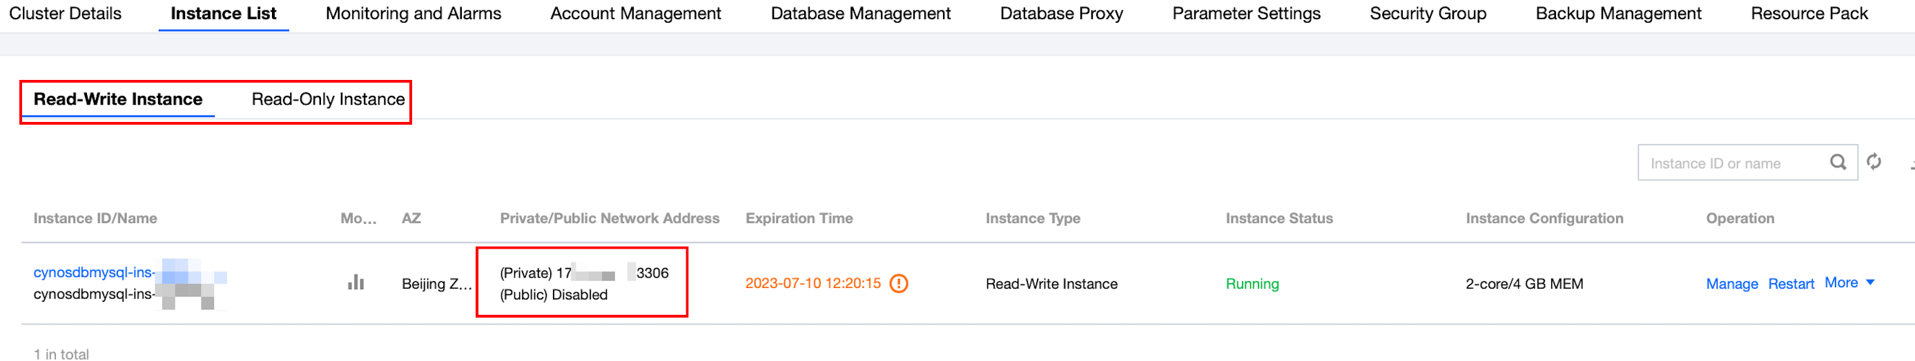Screen dimensions: 1915x361
Task: Click the Manage link for the instance
Action: [1731, 284]
